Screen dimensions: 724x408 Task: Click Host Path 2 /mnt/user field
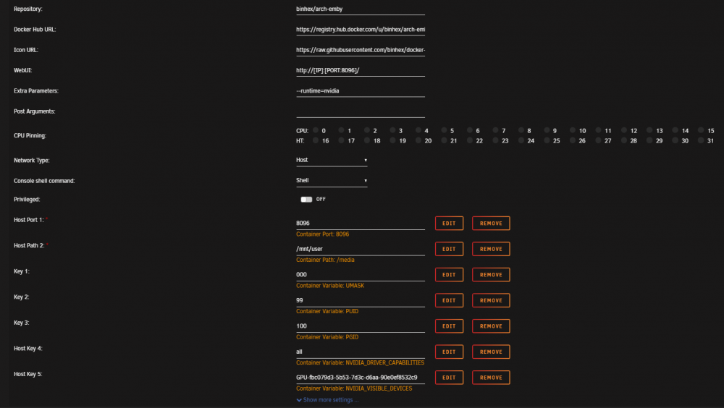coord(360,250)
